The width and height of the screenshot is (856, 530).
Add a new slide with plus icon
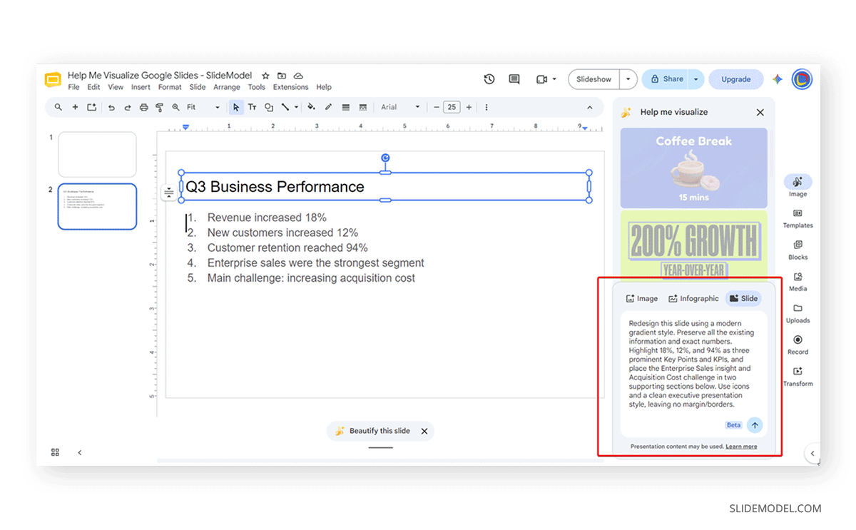pos(75,107)
